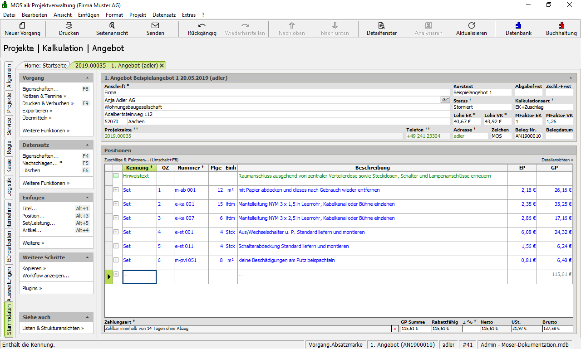Click the Senden envelope icon
This screenshot has height=349, width=581.
[155, 26]
